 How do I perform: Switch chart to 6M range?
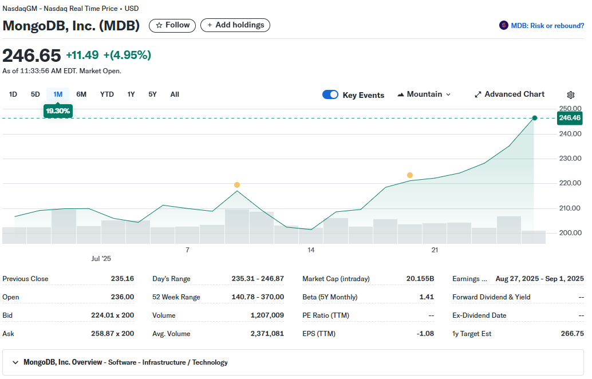pyautogui.click(x=81, y=94)
